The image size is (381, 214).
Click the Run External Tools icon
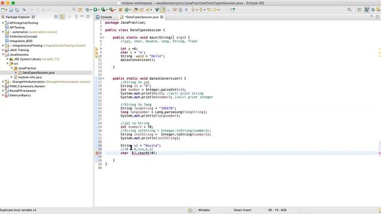[111, 10]
